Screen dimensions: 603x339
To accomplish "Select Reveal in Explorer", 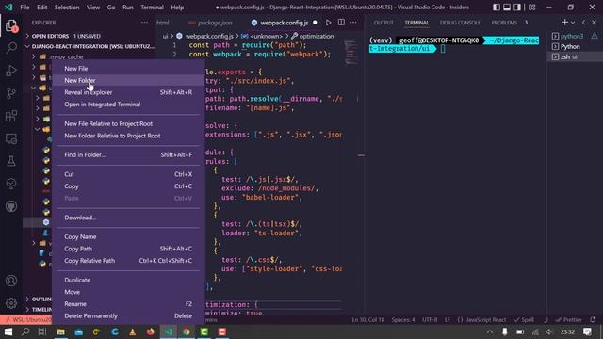I will coord(128,92).
